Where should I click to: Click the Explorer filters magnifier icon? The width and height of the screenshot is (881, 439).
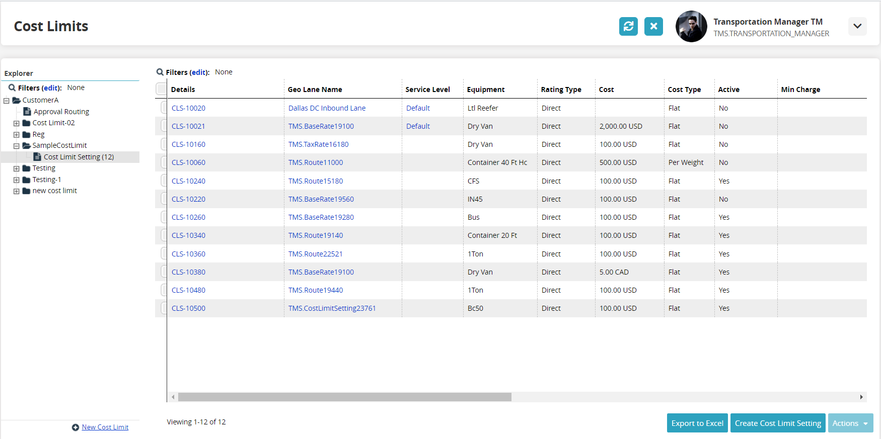12,87
